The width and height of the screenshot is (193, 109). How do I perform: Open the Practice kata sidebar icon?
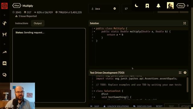click(5, 23)
